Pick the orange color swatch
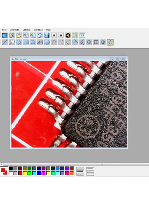 [x=72, y=173]
